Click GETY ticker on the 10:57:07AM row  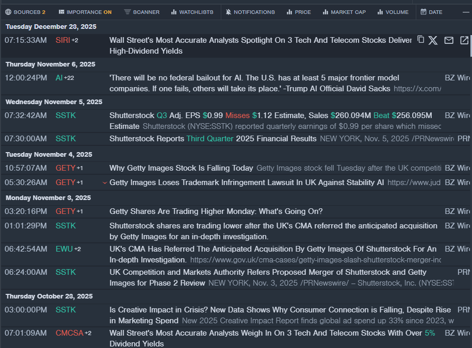click(x=66, y=168)
